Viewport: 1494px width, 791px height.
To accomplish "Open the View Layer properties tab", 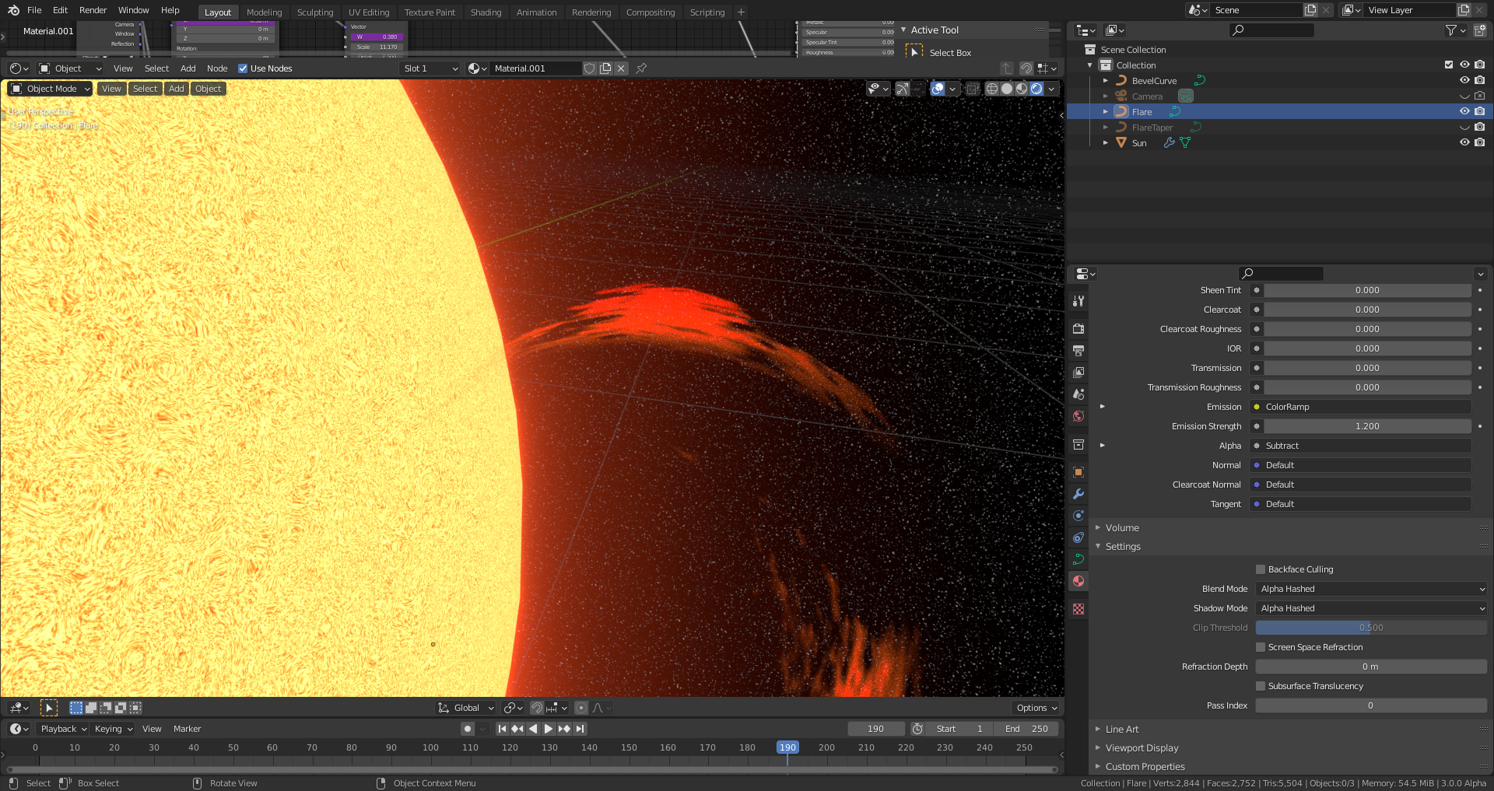I will pyautogui.click(x=1078, y=373).
